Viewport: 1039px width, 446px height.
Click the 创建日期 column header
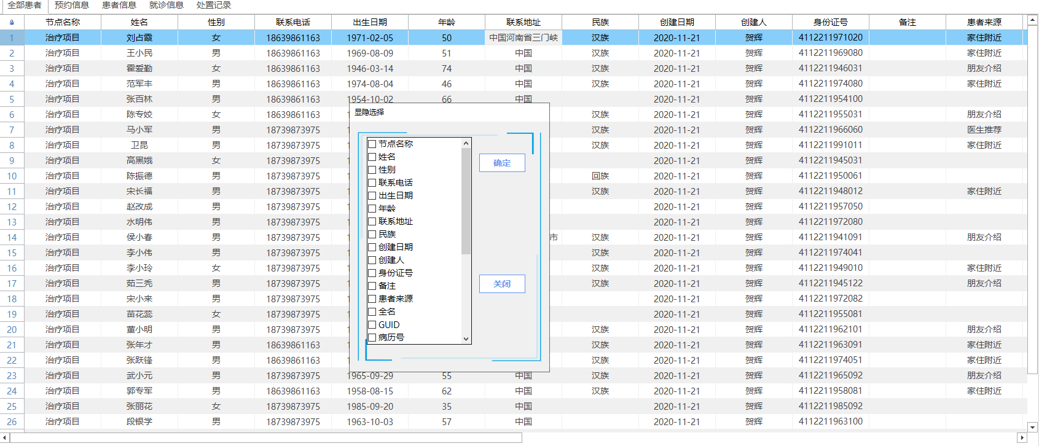point(676,22)
